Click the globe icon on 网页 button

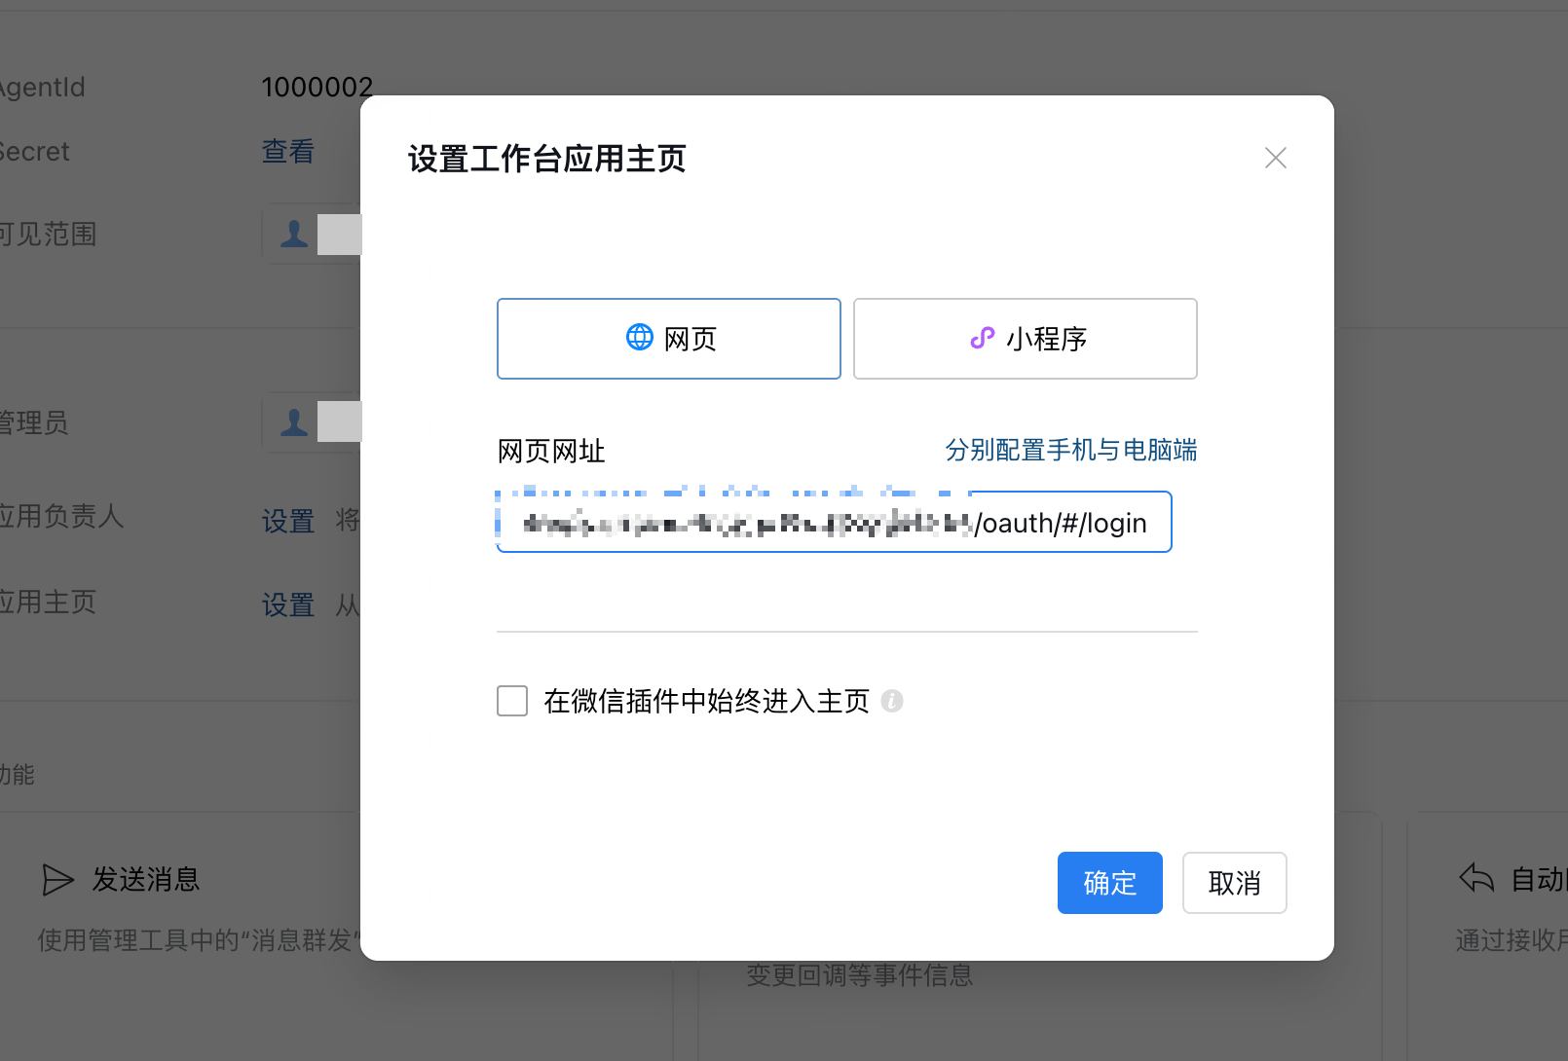point(640,338)
